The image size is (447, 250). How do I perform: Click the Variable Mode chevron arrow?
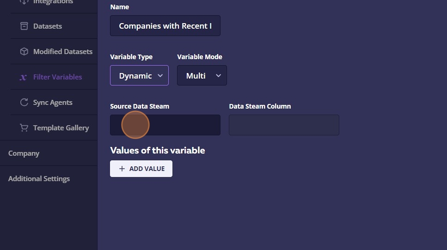[x=218, y=75]
